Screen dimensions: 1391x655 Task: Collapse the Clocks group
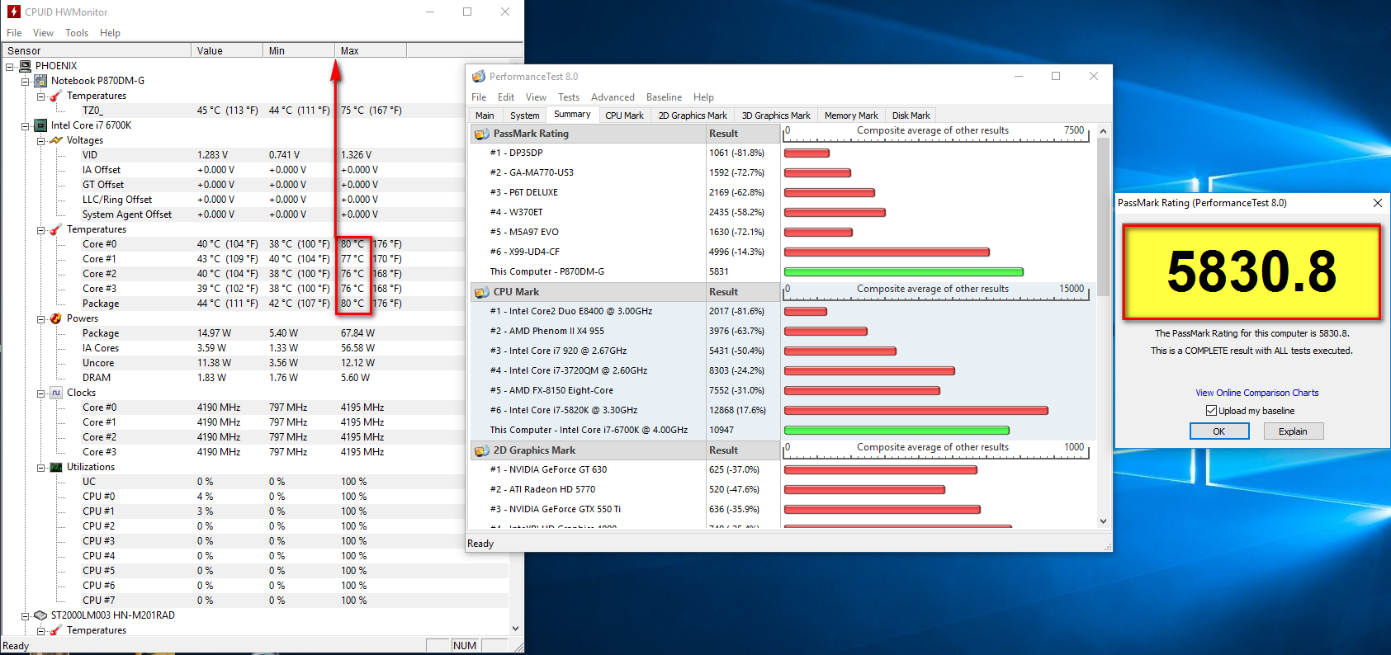pos(41,393)
